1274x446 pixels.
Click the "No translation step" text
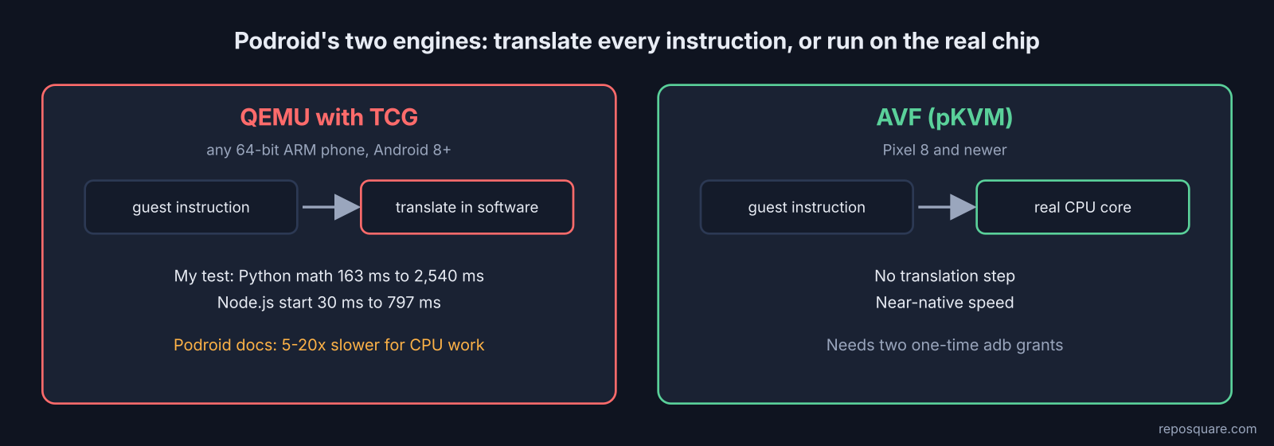[944, 276]
